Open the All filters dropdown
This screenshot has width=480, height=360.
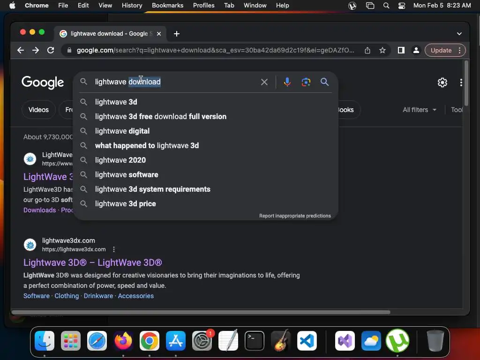point(420,110)
